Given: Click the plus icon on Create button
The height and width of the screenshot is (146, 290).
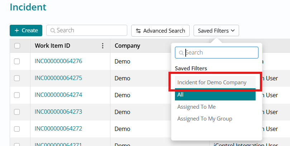Looking at the screenshot, I should (17, 31).
